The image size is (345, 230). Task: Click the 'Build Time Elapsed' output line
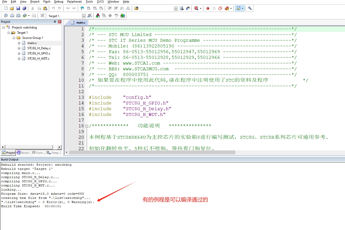[x=31, y=206]
